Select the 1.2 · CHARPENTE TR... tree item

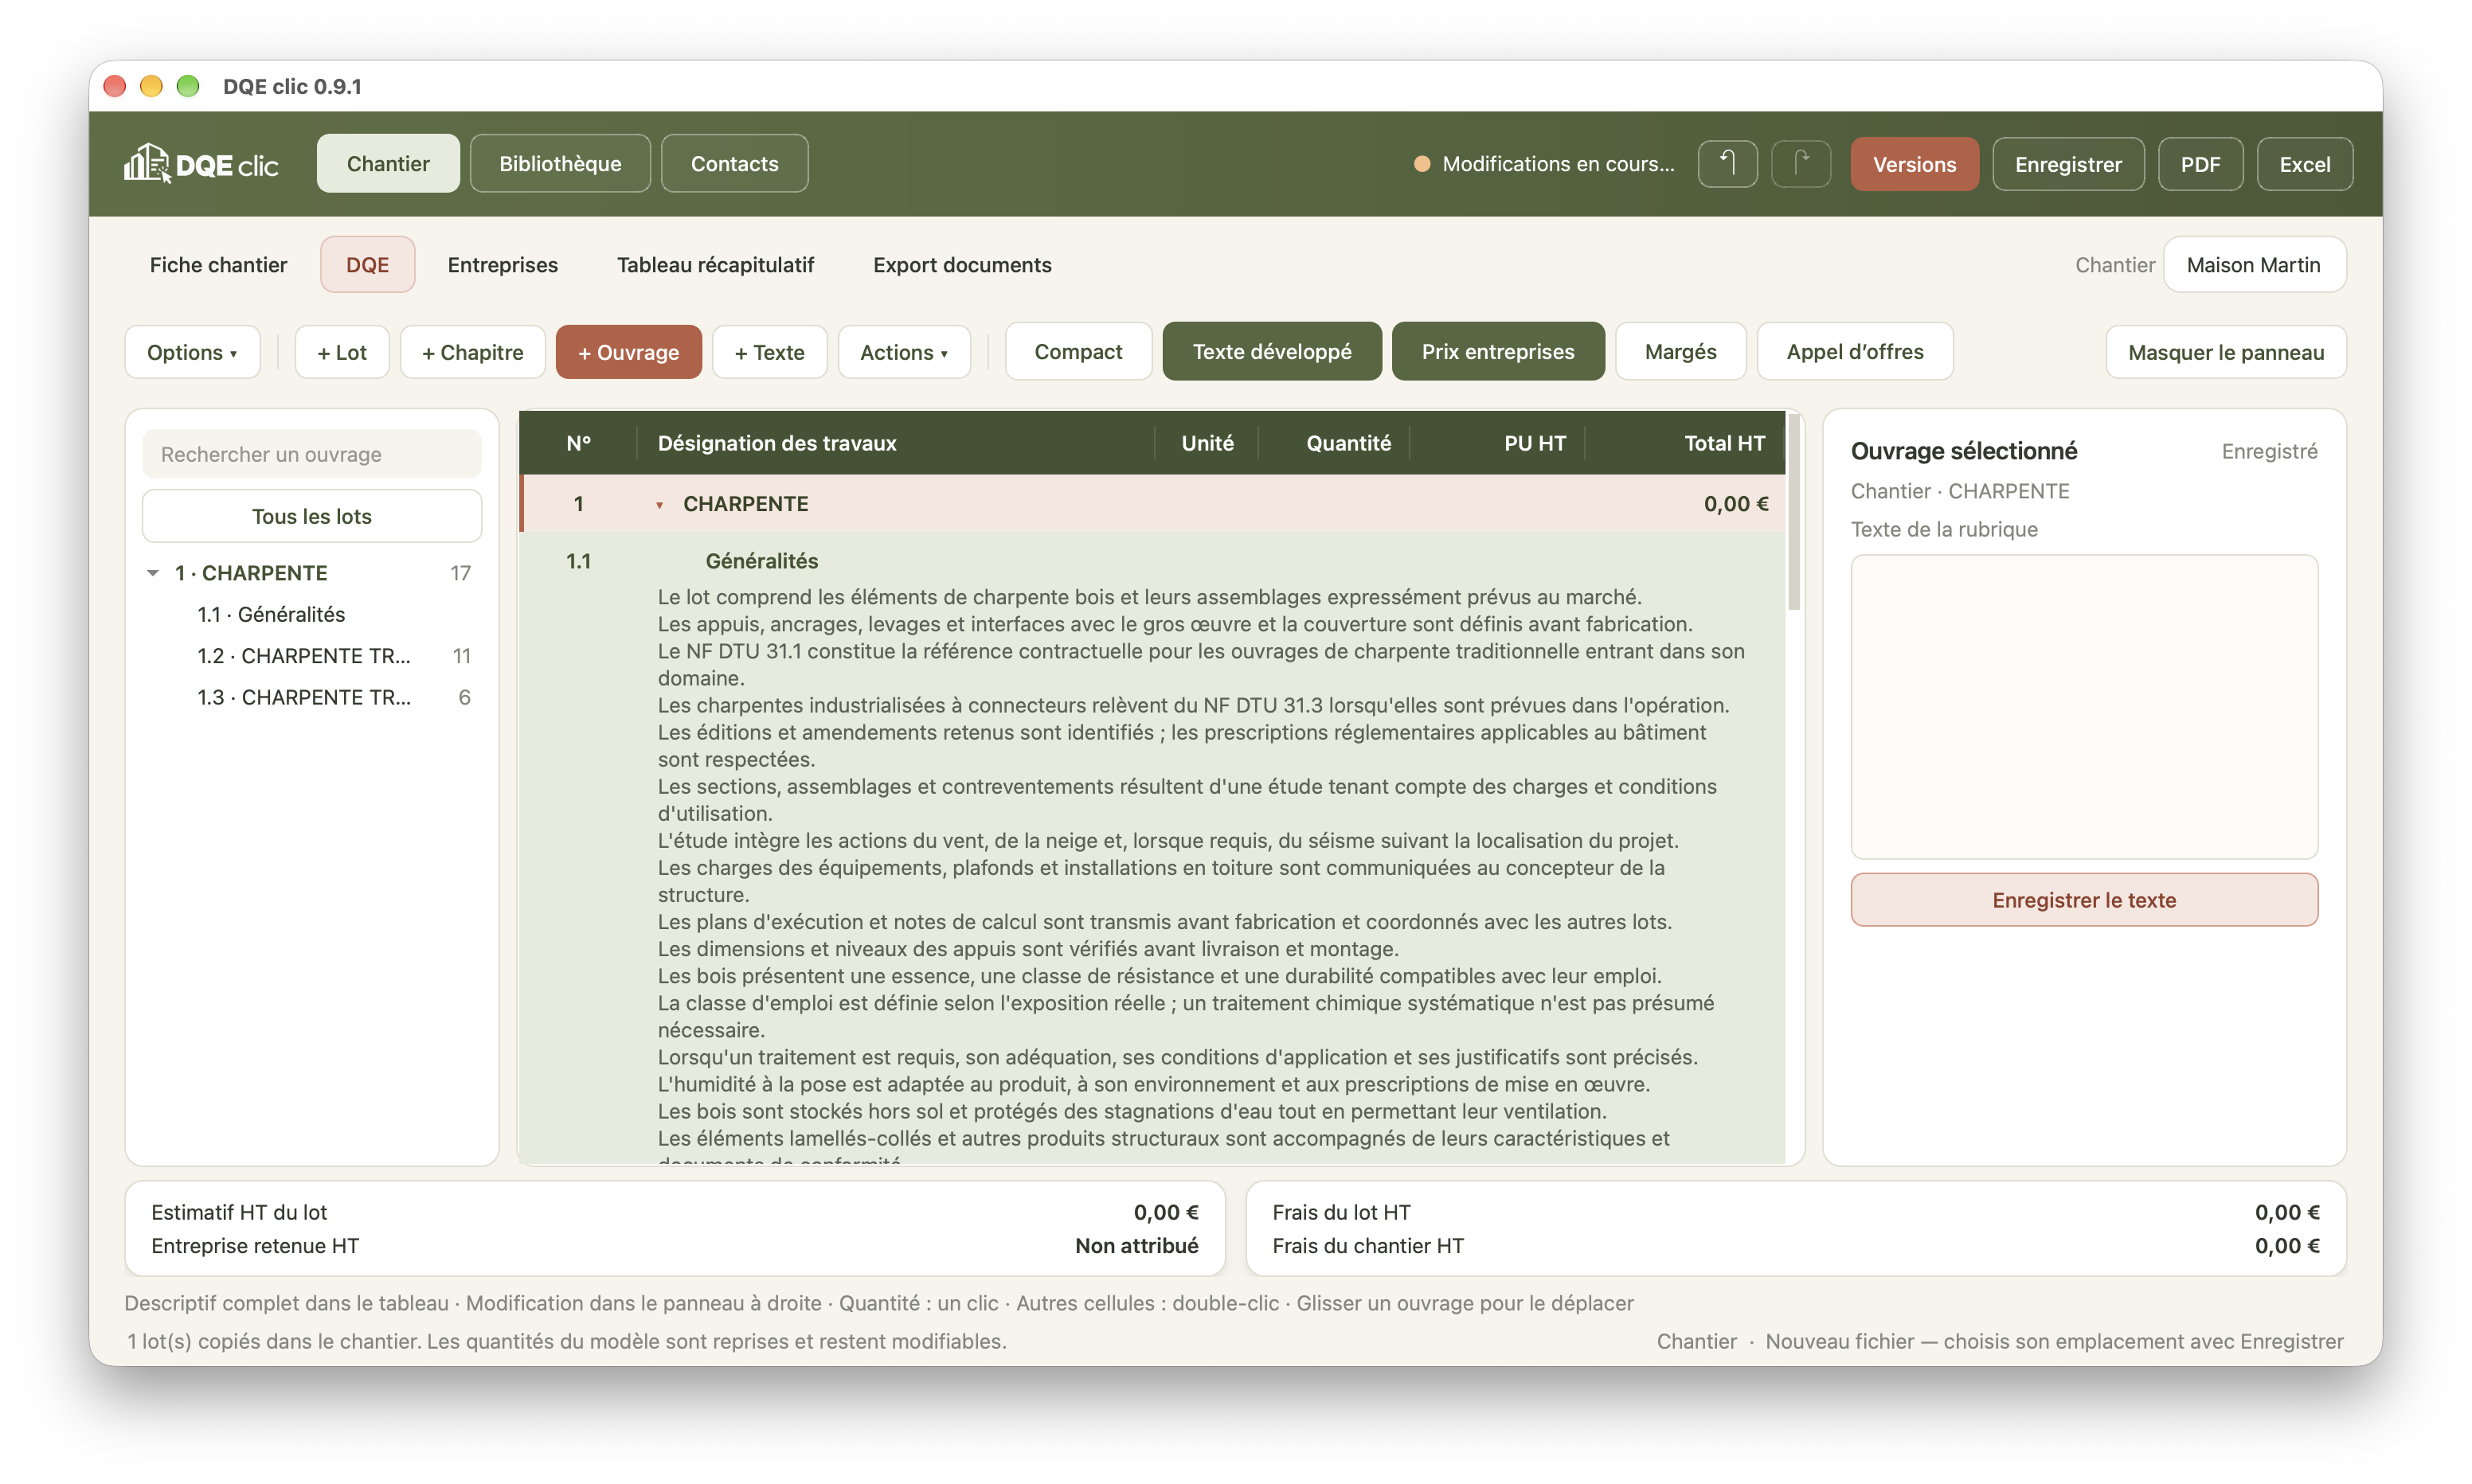304,656
